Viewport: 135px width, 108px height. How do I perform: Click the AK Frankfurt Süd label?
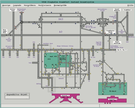click(x=121, y=32)
